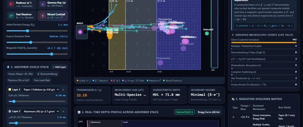Adjust the Aluminum thickness slider

coord(37,123)
